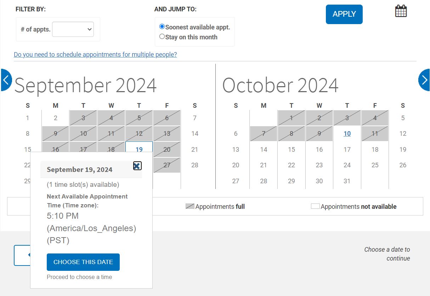Click October 31 on the calendar
This screenshot has height=296, width=430.
(x=347, y=181)
